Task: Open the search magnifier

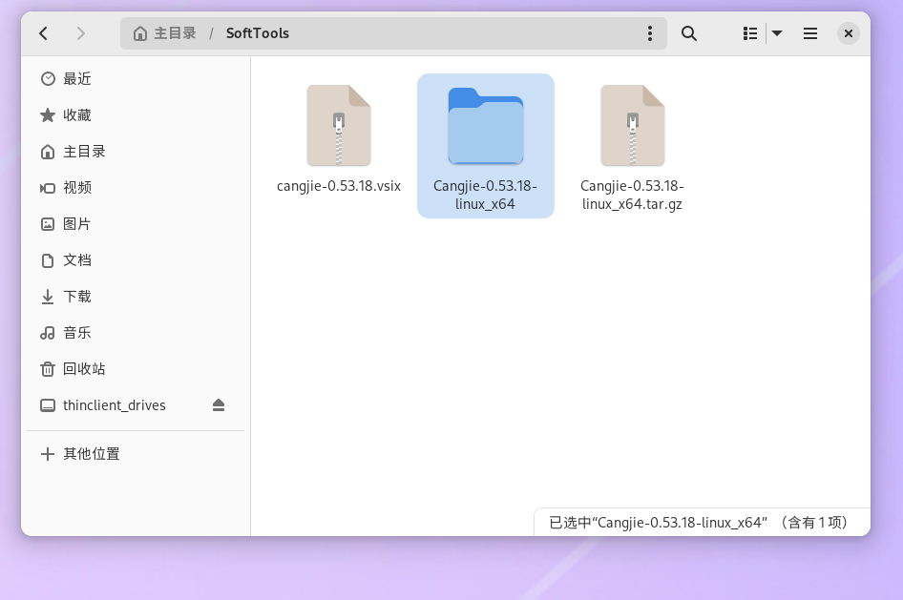Action: click(x=689, y=33)
